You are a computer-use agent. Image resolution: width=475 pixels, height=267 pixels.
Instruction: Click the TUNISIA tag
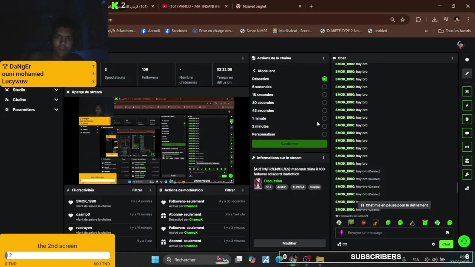click(x=298, y=187)
